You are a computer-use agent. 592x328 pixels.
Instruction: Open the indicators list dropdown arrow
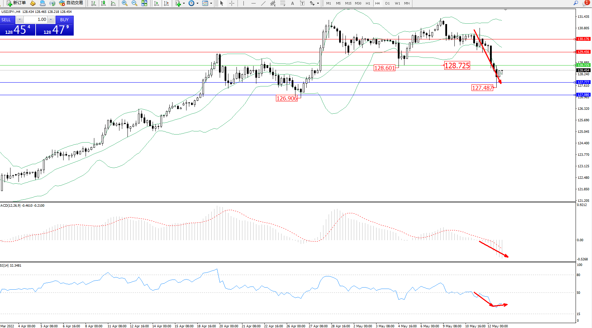click(x=184, y=3)
